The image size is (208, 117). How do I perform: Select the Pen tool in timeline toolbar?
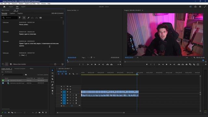(x=52, y=85)
